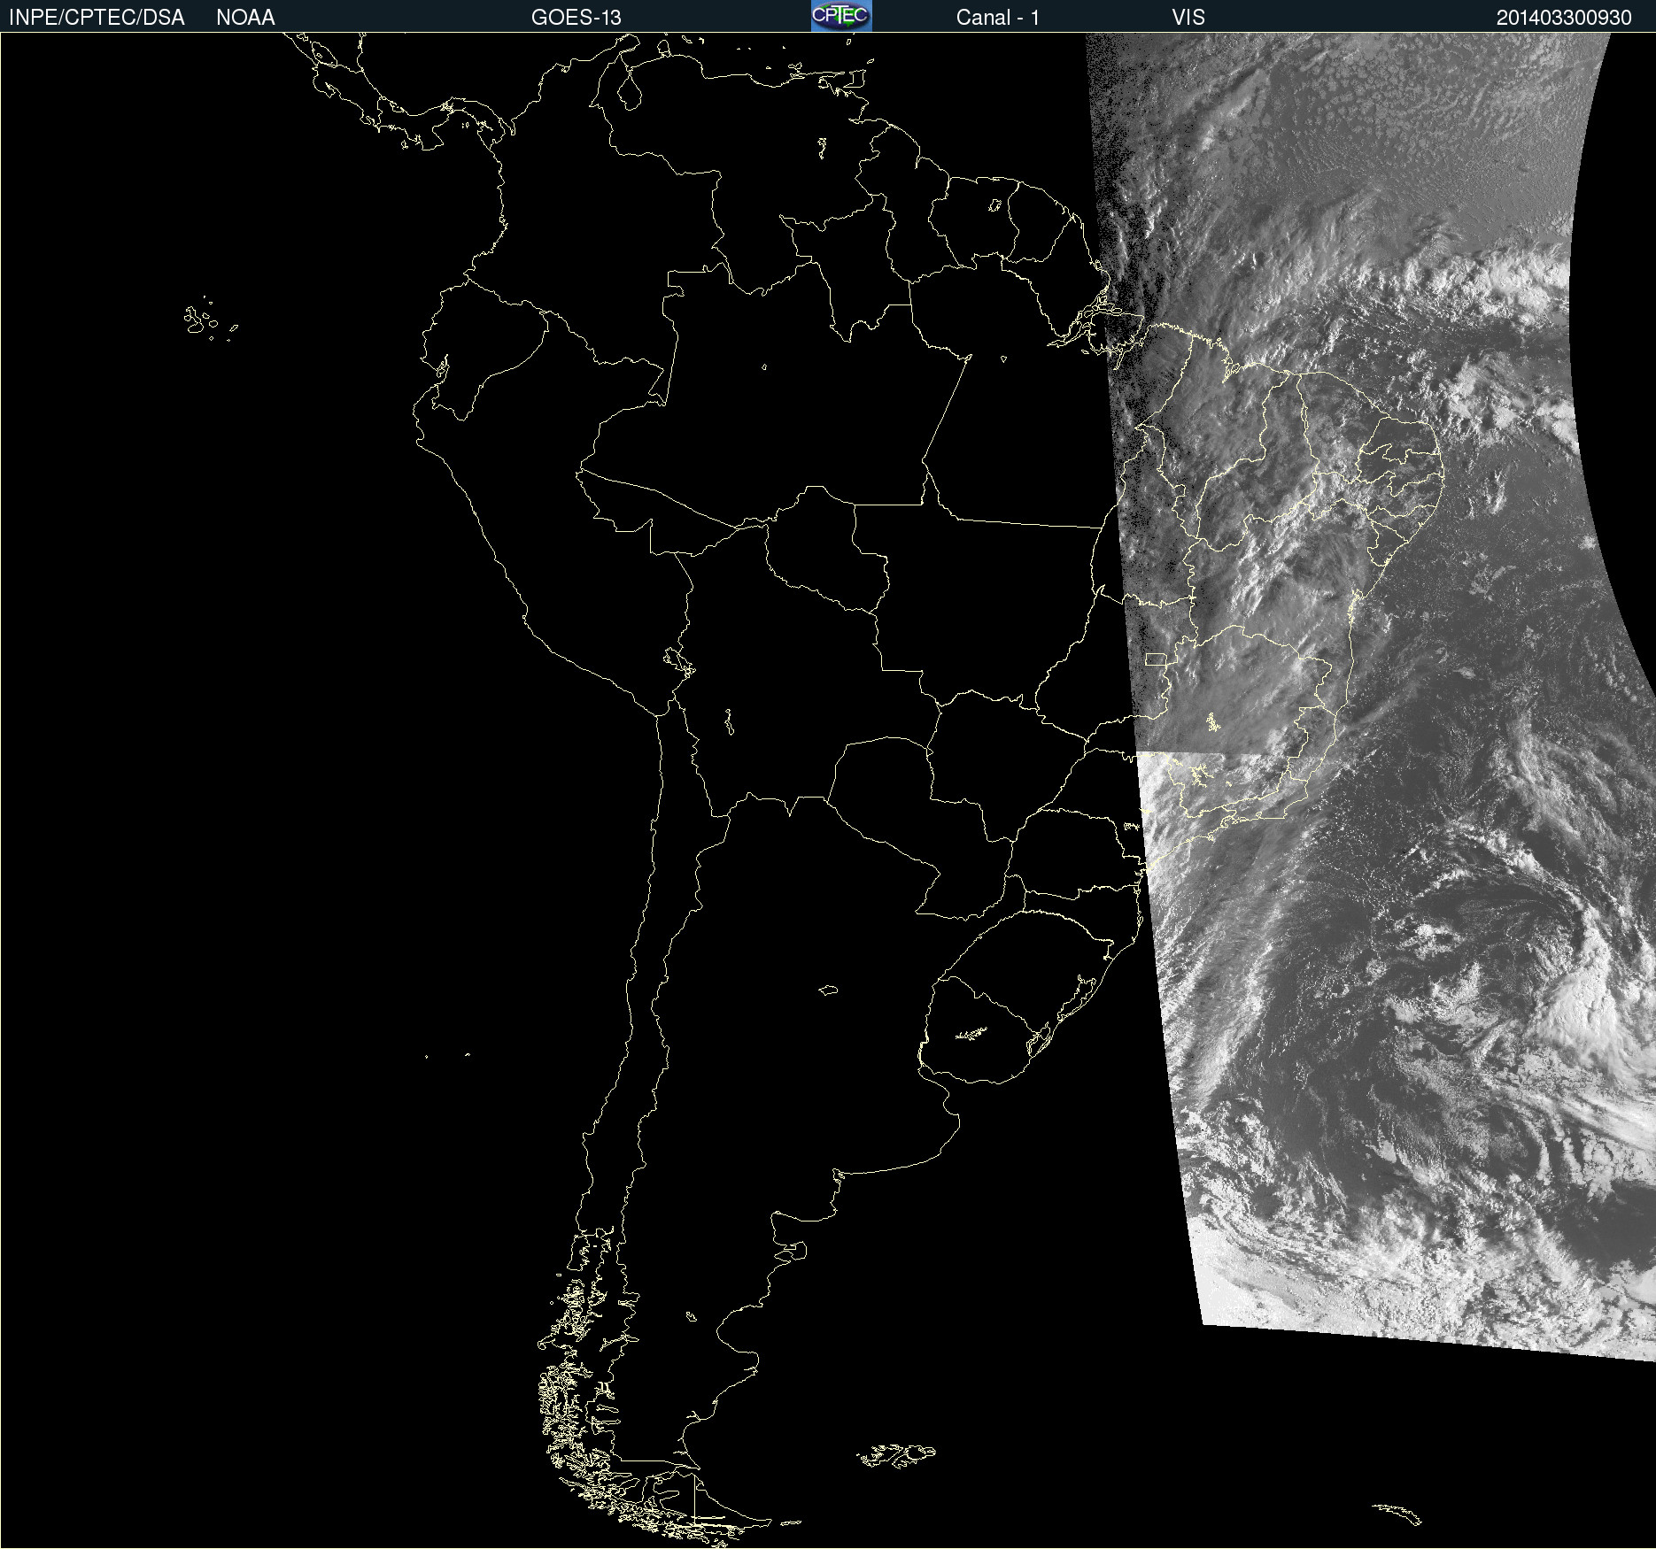Click the NOAA label in header
This screenshot has height=1549, width=1656.
245,18
